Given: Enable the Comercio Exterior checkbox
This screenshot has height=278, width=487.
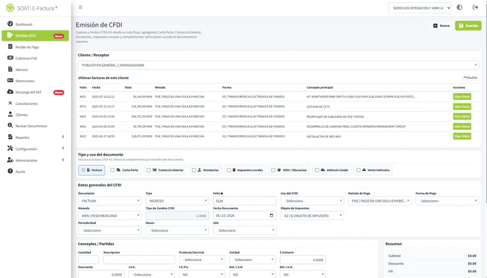Looking at the screenshot, I should (149, 170).
